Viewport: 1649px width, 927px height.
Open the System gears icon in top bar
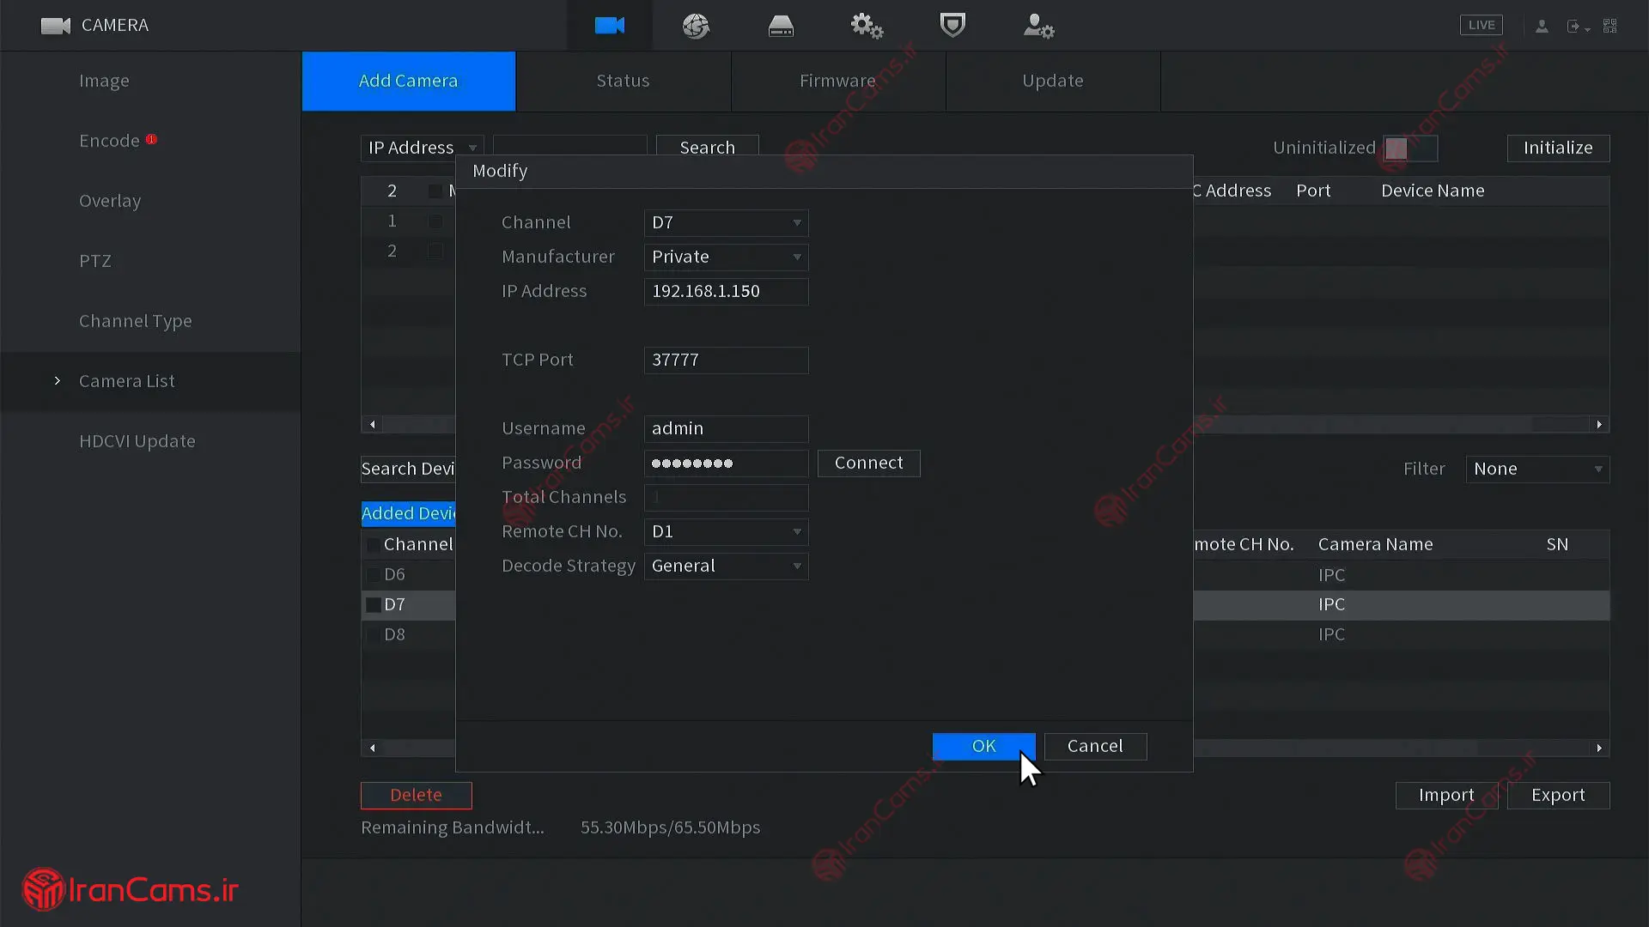click(867, 26)
